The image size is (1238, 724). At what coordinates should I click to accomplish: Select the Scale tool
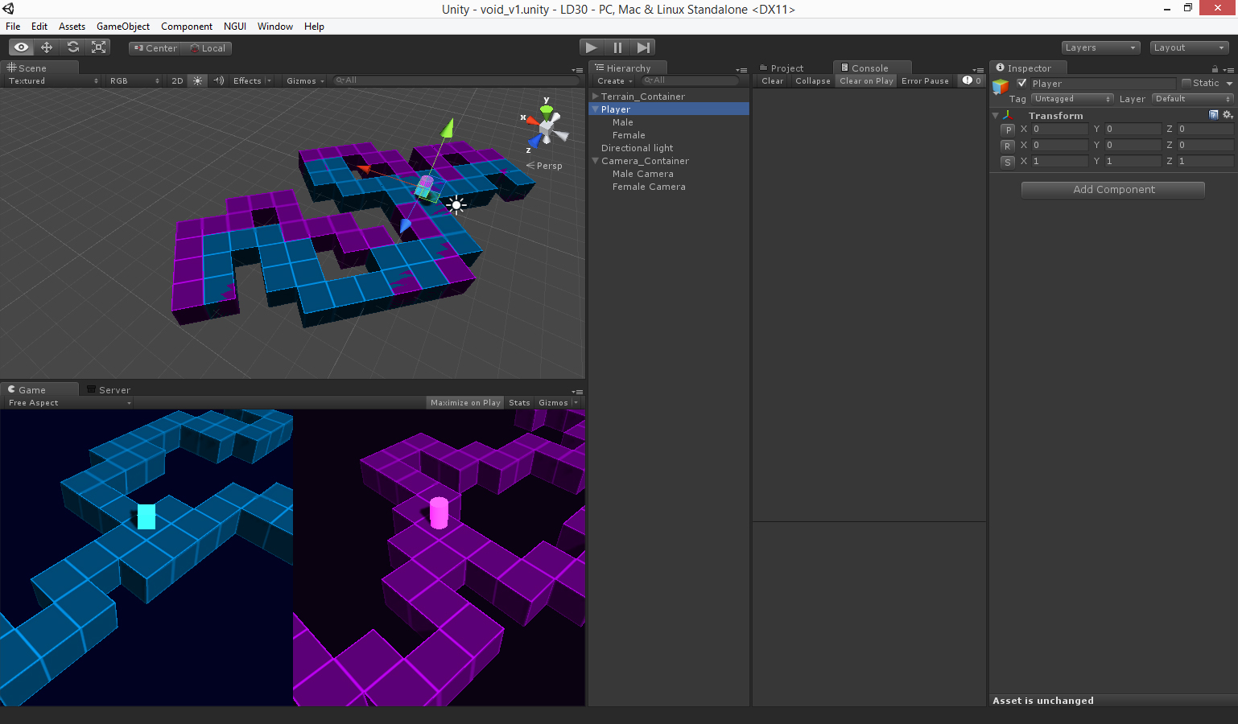(99, 47)
